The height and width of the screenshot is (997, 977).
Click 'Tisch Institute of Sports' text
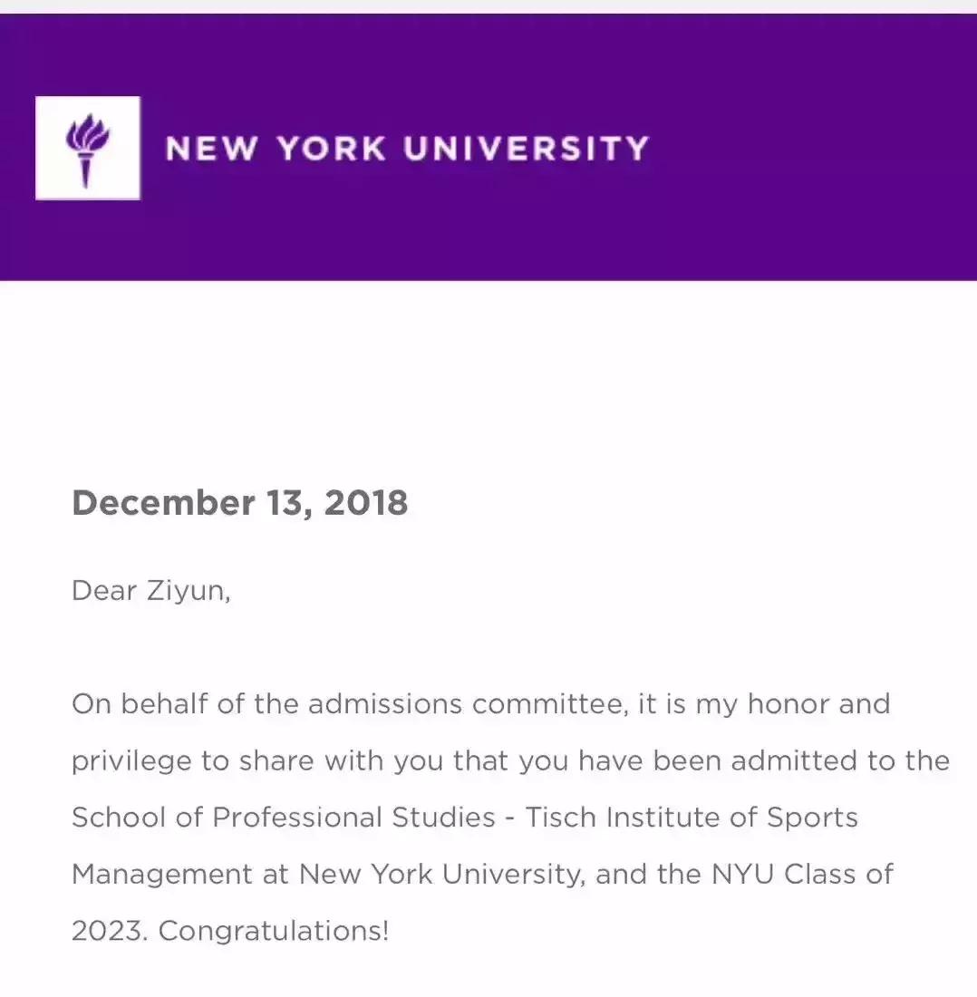pos(692,818)
